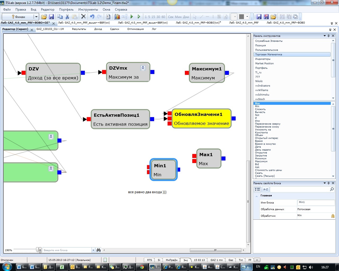Screen dimensions: 339x271
Task: Open the gray color picker dropdown arrow
Action: click(247, 17)
